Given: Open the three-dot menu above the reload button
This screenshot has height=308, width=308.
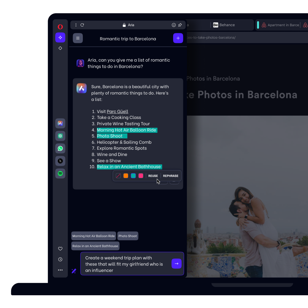Looking at the screenshot, I should [76, 25].
